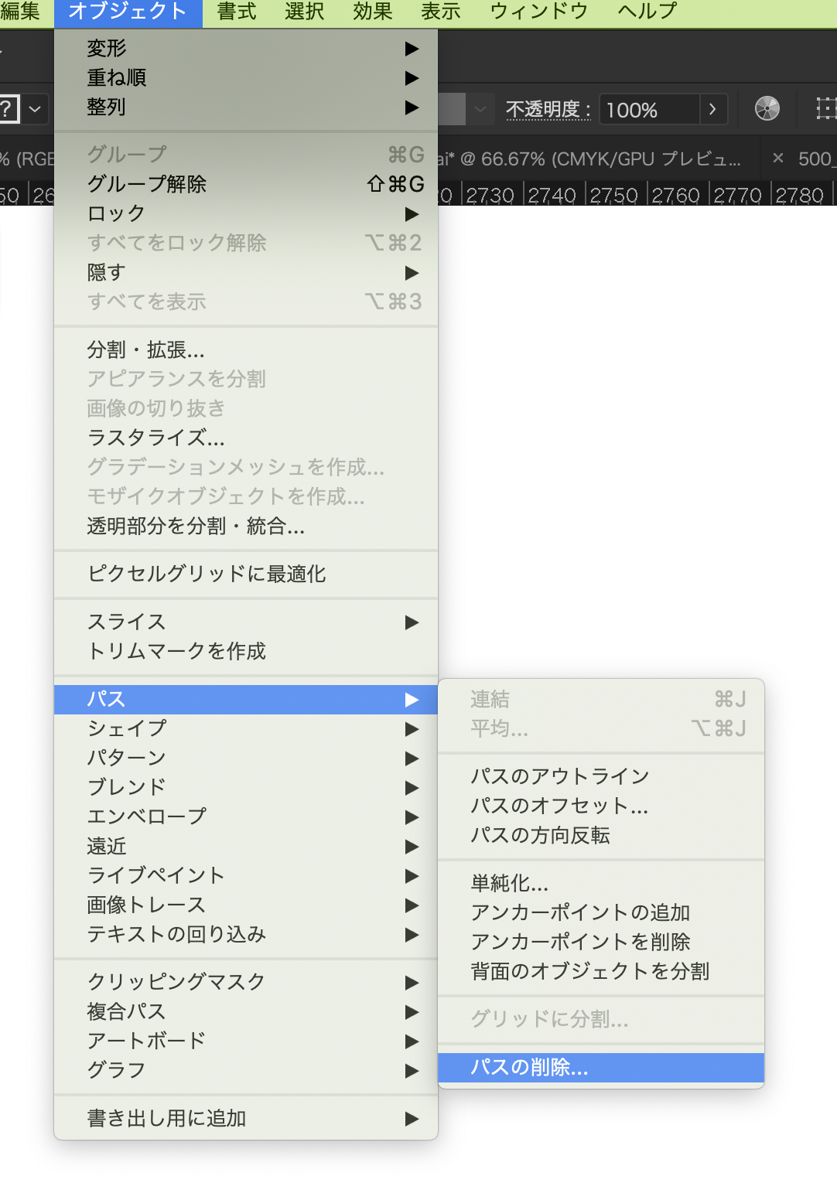Choose 背面のオブジェクトを分割 from submenu
This screenshot has height=1200, width=837.
(601, 972)
